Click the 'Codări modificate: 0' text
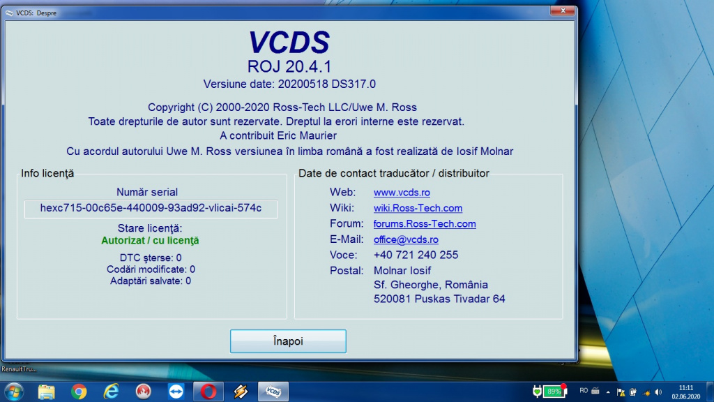 (151, 269)
